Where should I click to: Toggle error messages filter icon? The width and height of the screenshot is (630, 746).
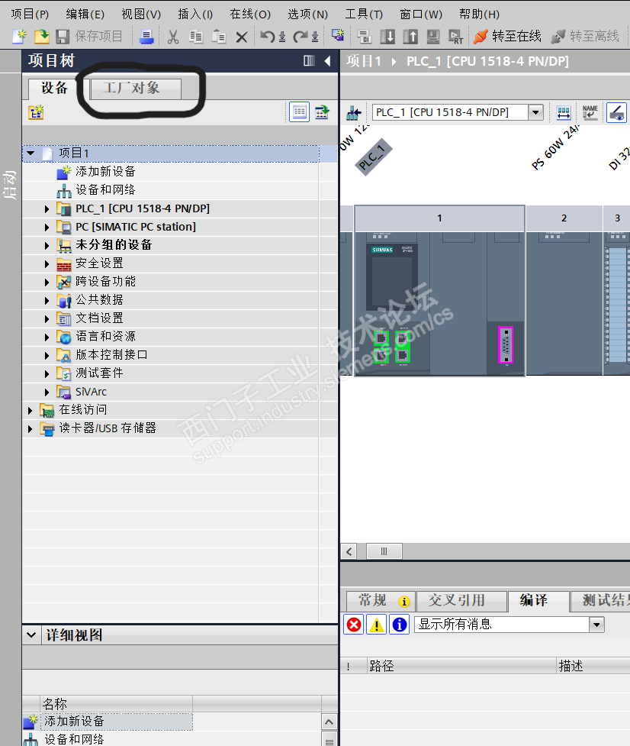[x=354, y=624]
